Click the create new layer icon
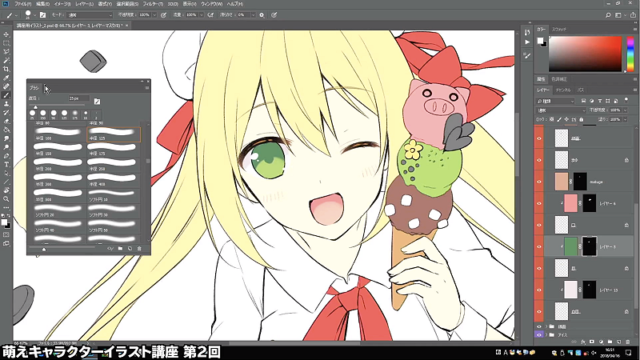The image size is (640, 360). (x=618, y=342)
